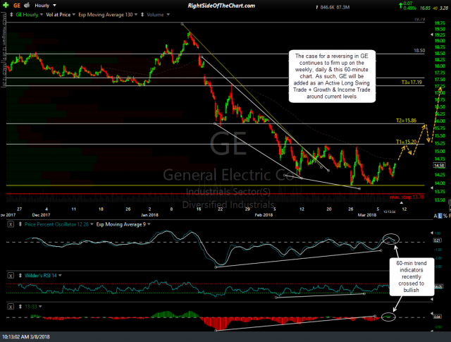Image resolution: width=451 pixels, height=342 pixels.
Task: Click the 846.6K volume readout
Action: tap(327, 8)
